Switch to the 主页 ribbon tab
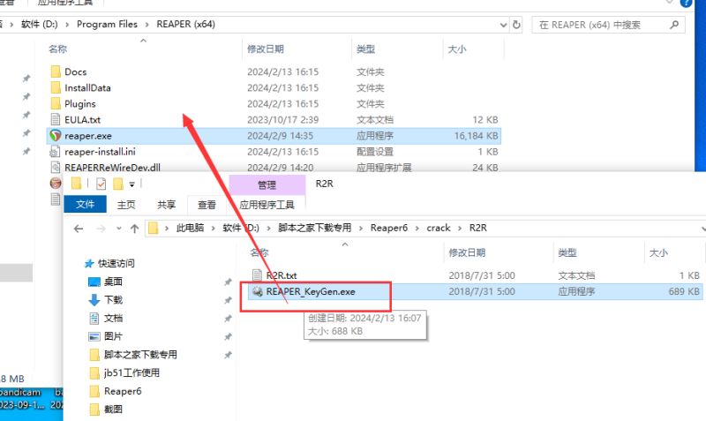Screen dimensions: 706x421 click(x=126, y=205)
